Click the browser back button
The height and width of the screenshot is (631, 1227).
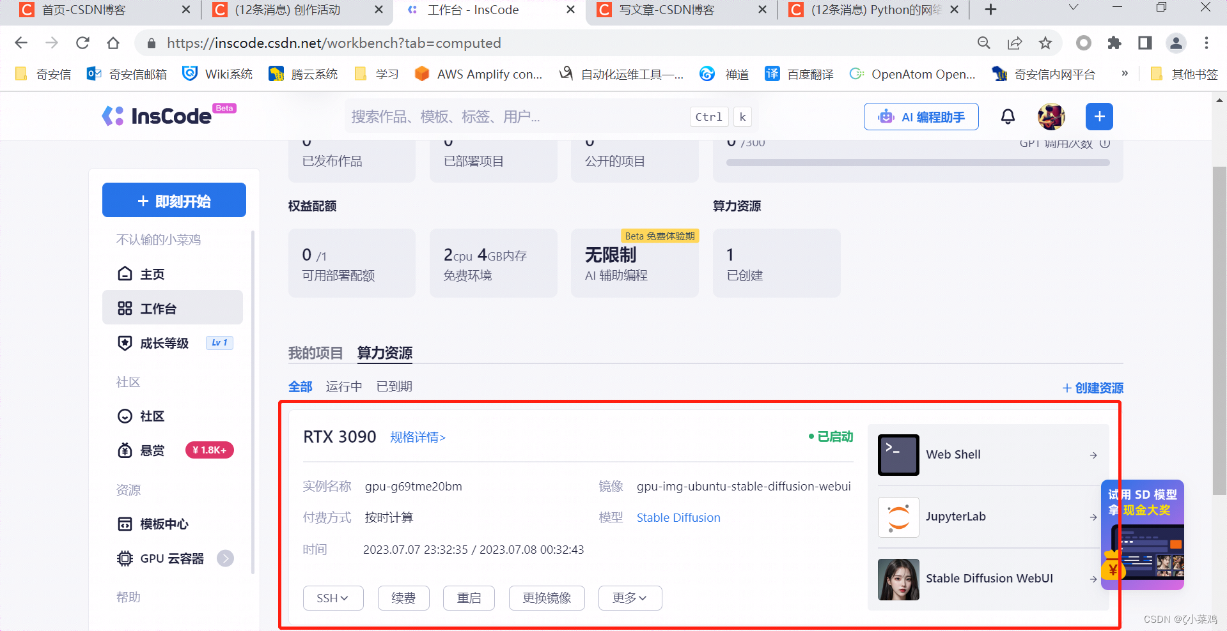point(21,43)
